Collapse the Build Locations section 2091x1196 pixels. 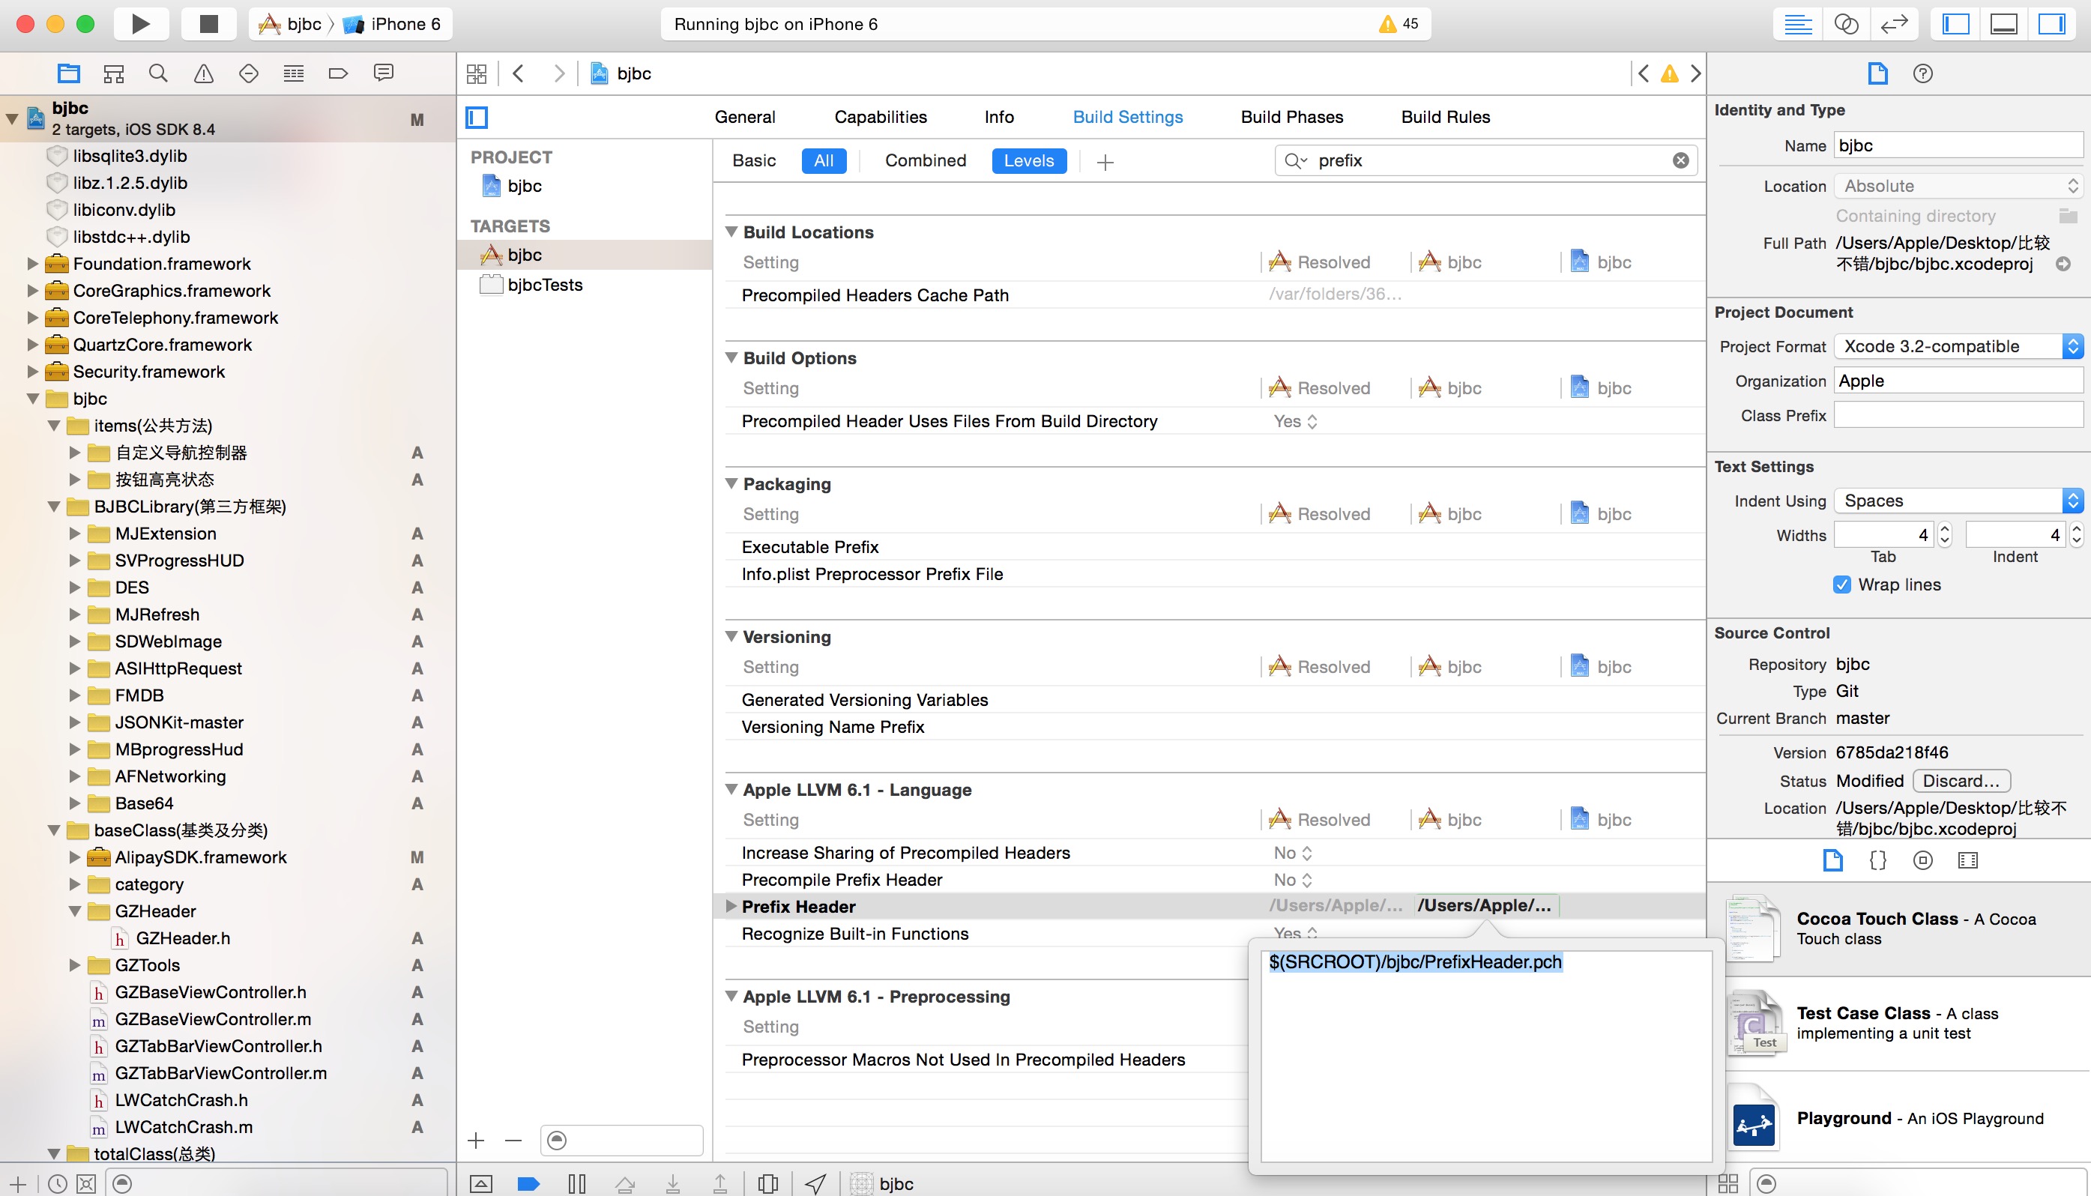(x=731, y=232)
